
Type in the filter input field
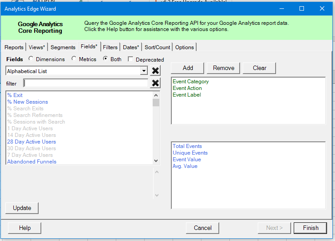pyautogui.click(x=86, y=83)
